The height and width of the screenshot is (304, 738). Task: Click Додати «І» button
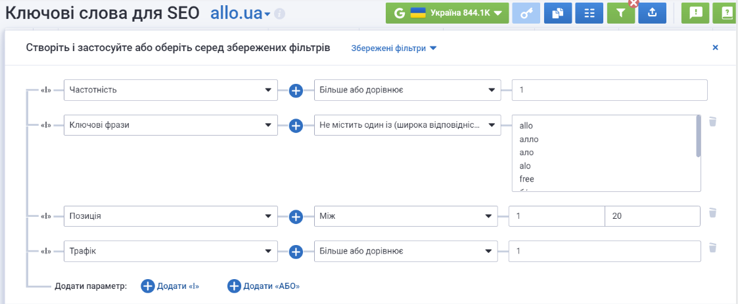coord(170,286)
